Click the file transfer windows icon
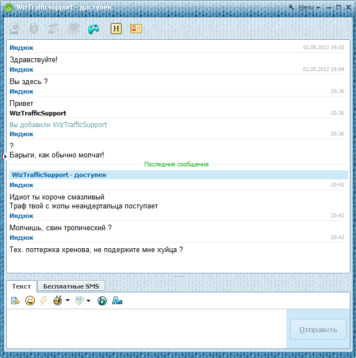 click(73, 29)
